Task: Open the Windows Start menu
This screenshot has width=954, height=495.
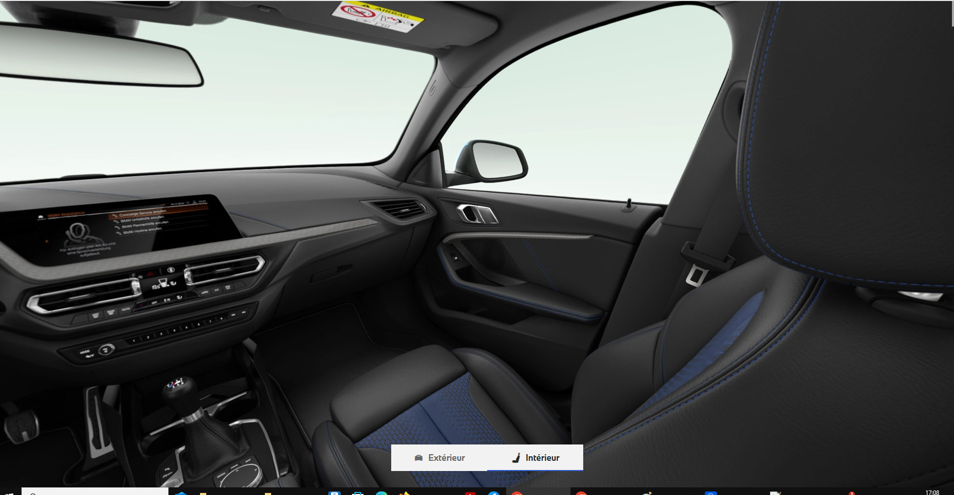Action: tap(9, 492)
